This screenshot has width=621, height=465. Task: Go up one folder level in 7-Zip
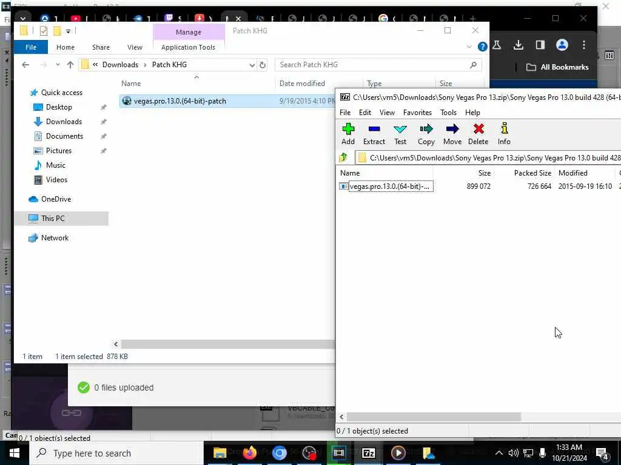343,157
